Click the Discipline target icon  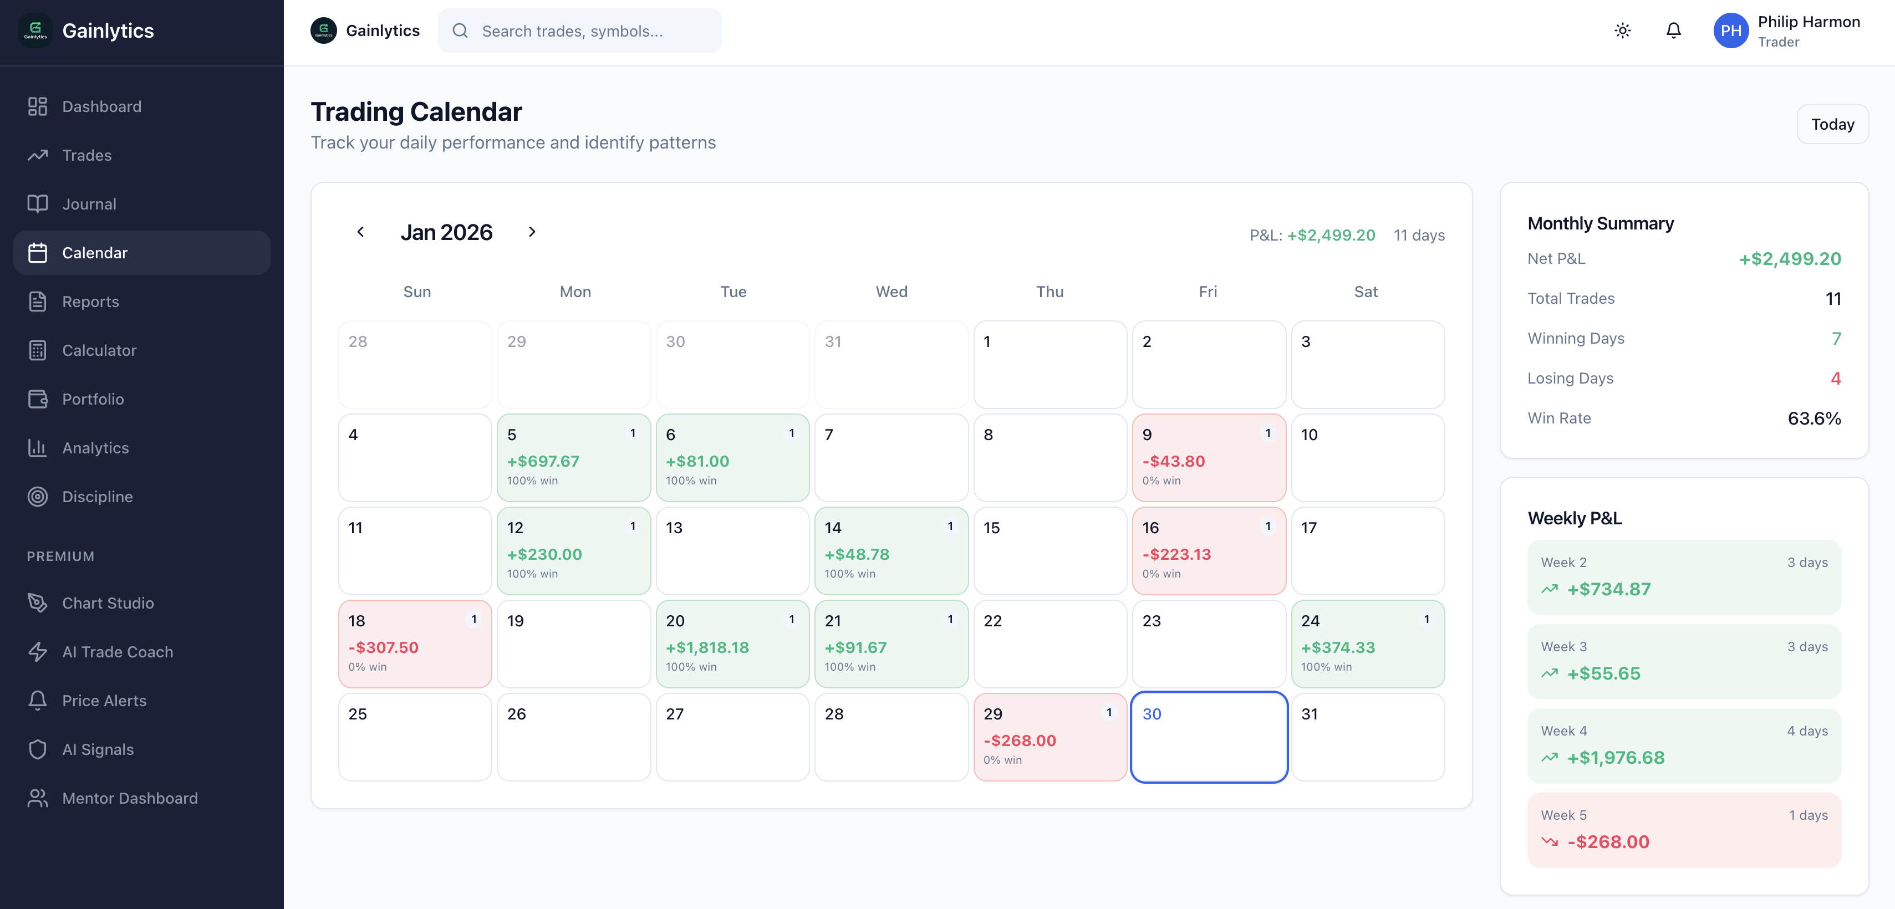coord(38,497)
